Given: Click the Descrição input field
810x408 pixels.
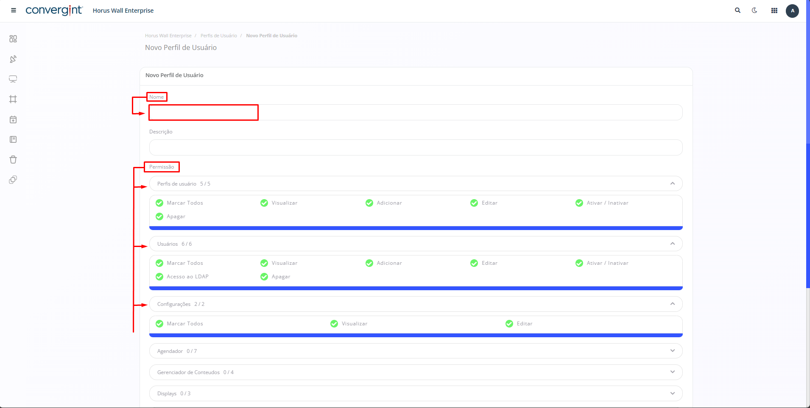Looking at the screenshot, I should pos(416,147).
